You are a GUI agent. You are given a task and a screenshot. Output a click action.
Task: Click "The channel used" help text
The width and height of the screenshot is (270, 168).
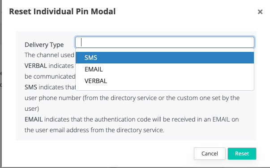coord(49,55)
